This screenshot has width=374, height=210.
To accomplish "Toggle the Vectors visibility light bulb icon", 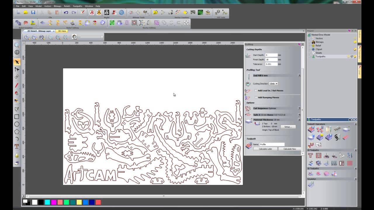I will 355,38.
